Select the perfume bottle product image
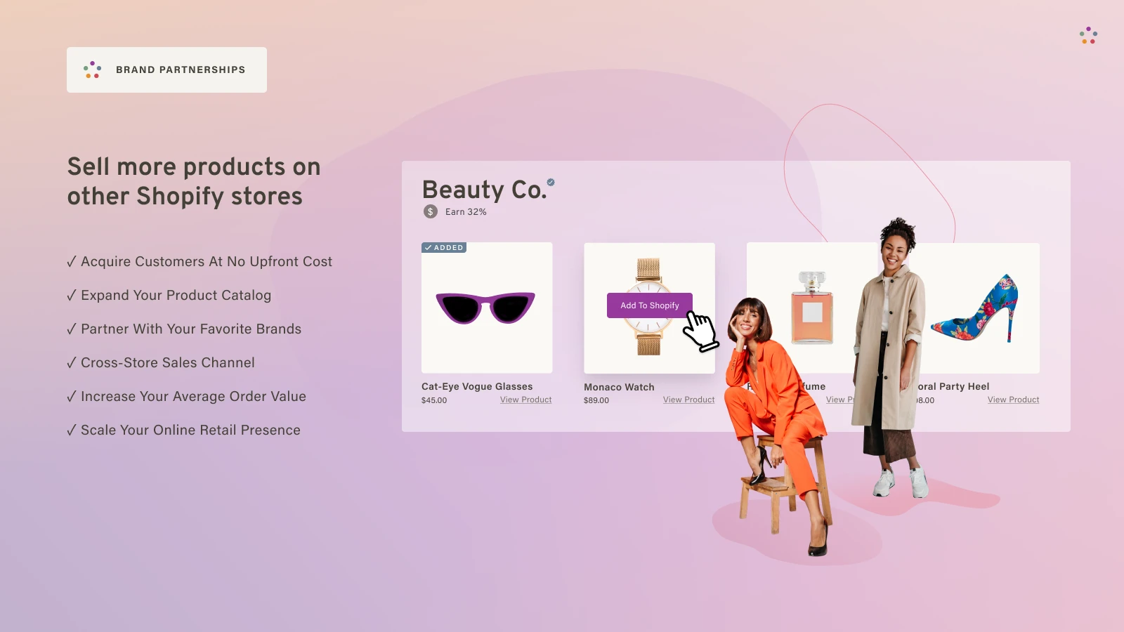 (812, 308)
